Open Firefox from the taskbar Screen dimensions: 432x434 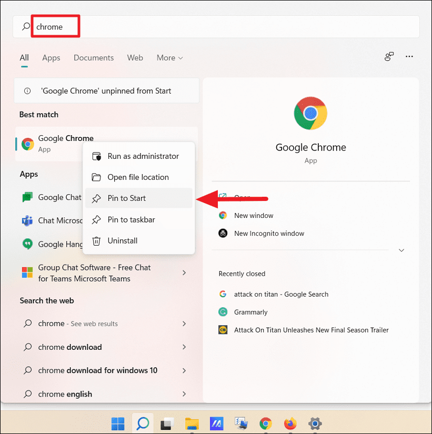[x=290, y=423]
